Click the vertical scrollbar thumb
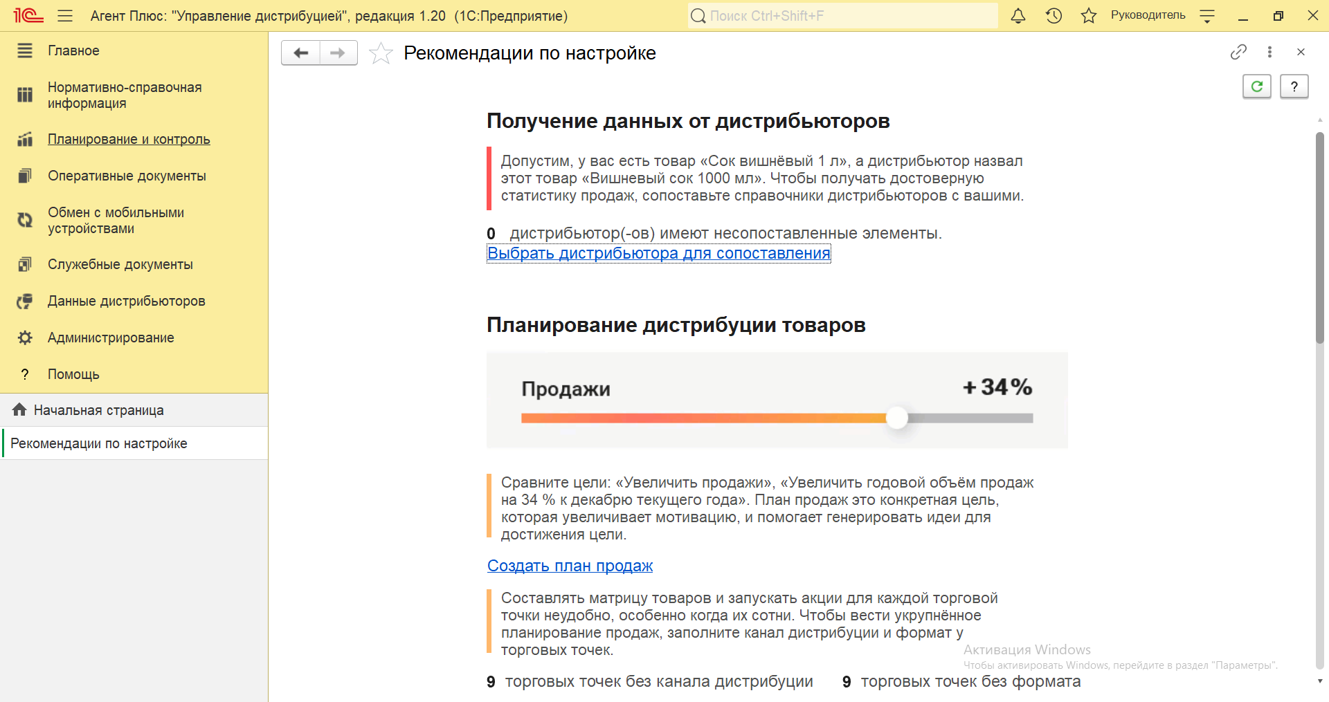The image size is (1329, 702). point(1319,237)
